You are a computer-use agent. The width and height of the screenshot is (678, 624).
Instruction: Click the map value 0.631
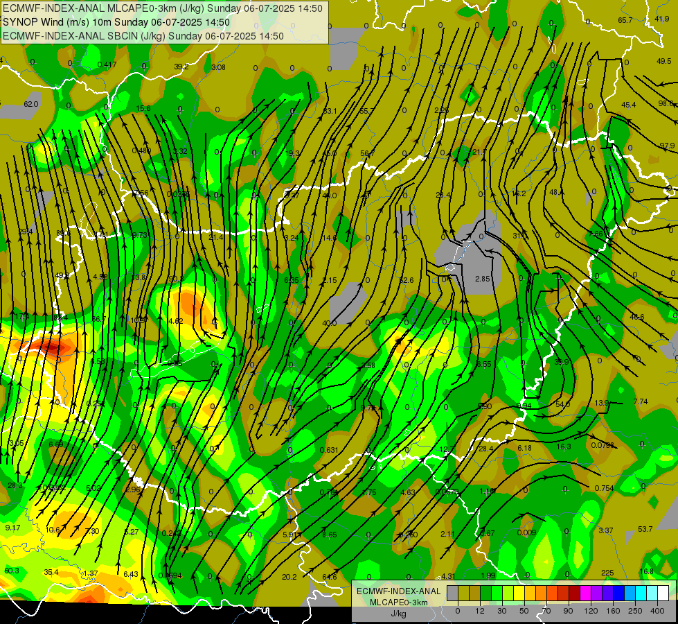pyautogui.click(x=329, y=450)
